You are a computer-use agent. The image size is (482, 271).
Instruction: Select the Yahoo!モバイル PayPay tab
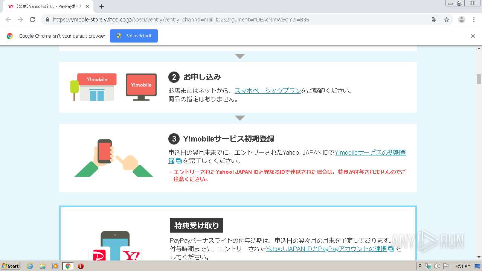tap(48, 6)
